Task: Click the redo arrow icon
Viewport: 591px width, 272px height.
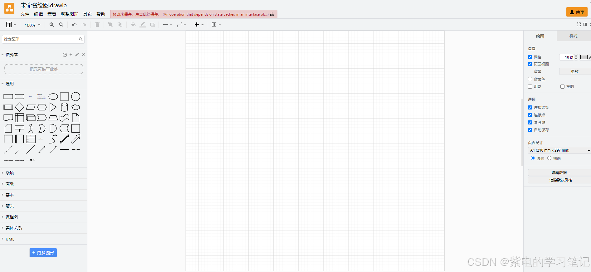Action: pos(84,25)
